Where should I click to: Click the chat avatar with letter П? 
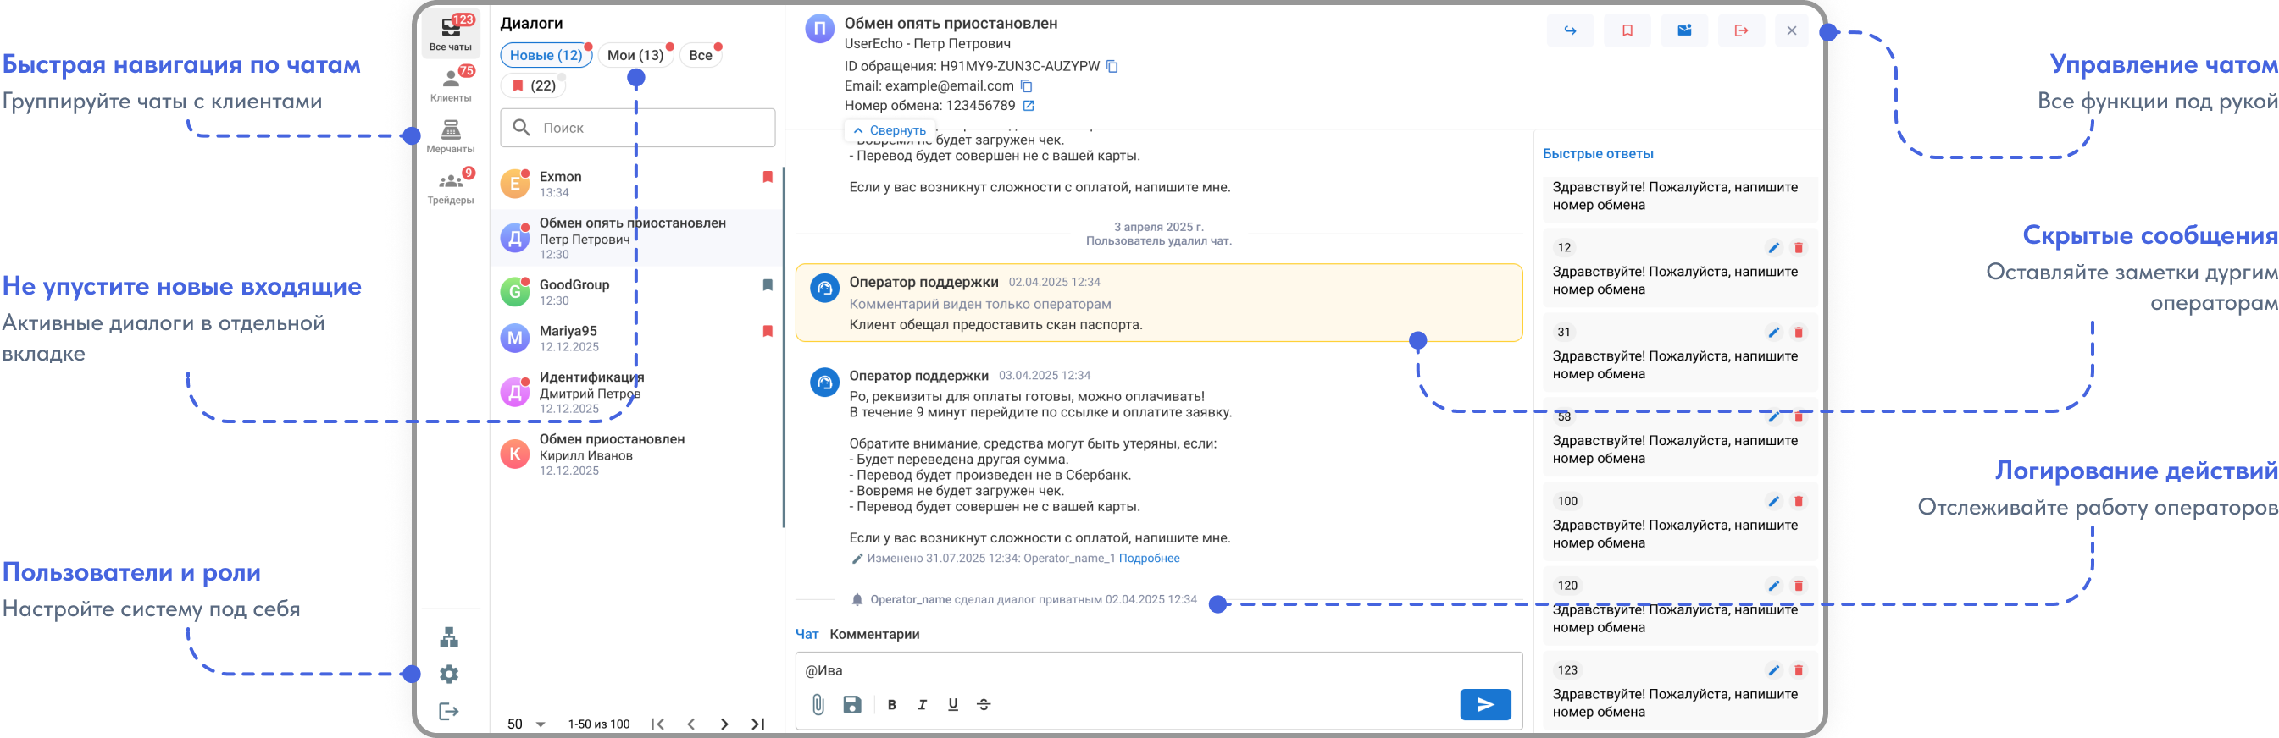click(x=819, y=28)
